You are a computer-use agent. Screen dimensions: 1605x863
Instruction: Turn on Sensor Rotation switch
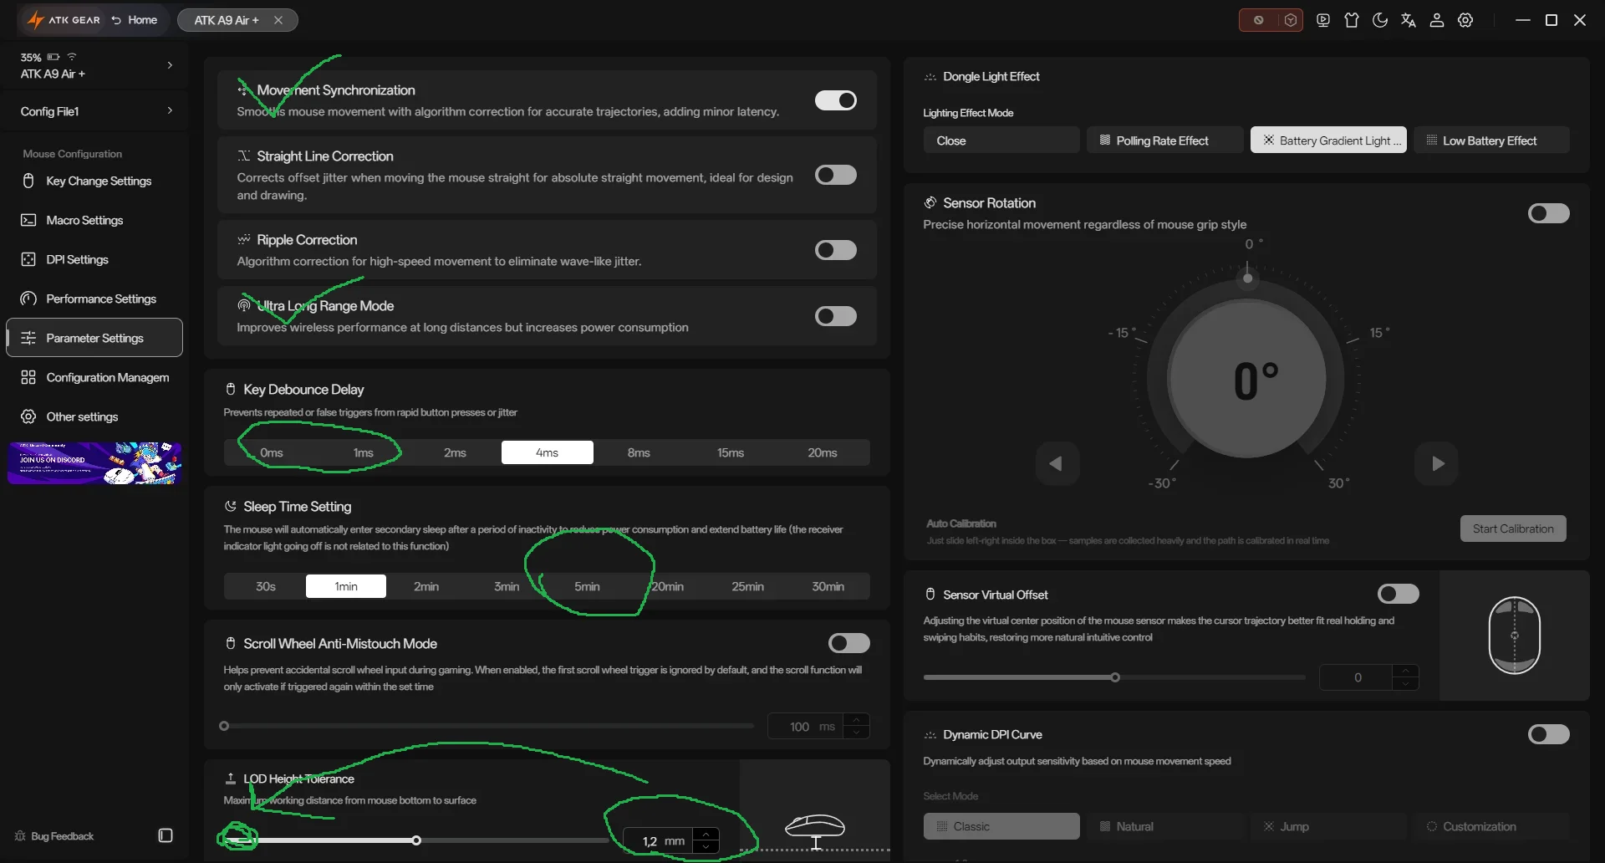(1549, 213)
